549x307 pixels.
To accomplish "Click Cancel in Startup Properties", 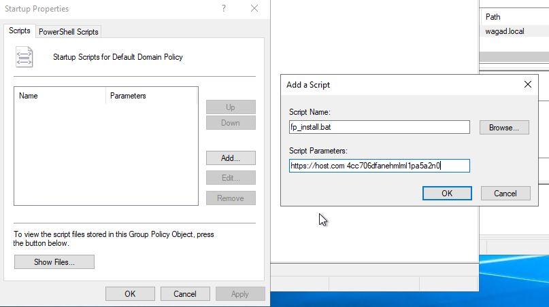I will tap(185, 294).
